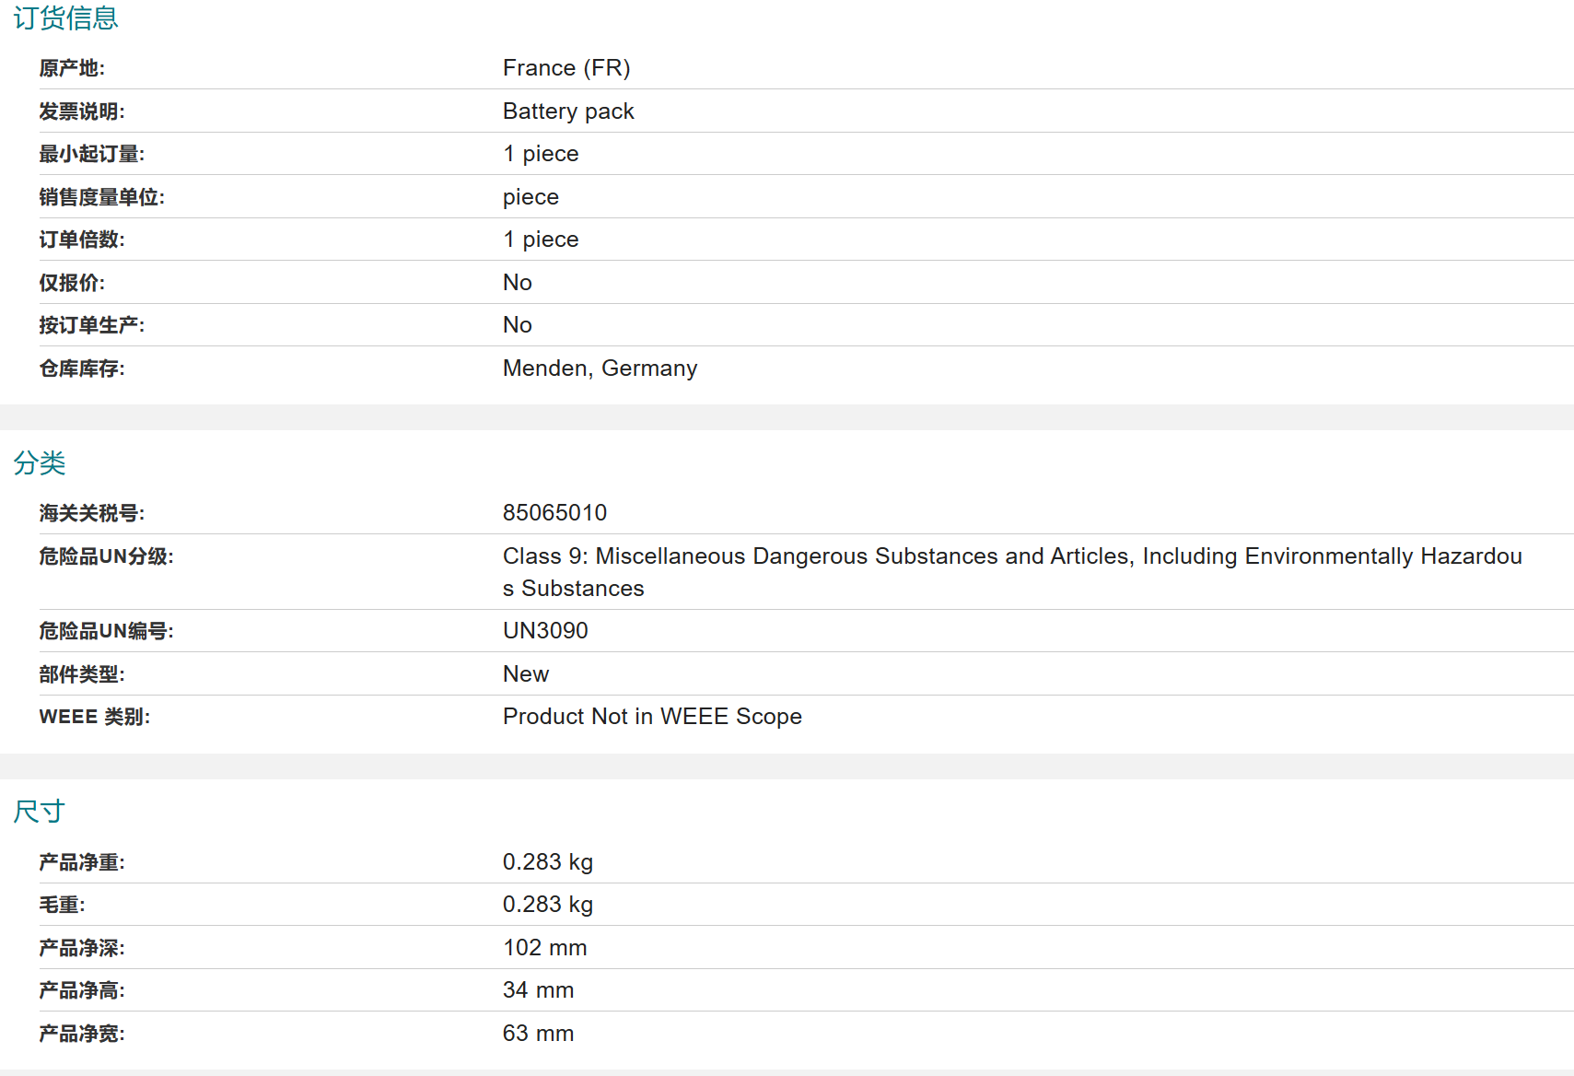1574x1076 pixels.
Task: Click the 产品净高 value 34 mm
Action: pos(538,990)
